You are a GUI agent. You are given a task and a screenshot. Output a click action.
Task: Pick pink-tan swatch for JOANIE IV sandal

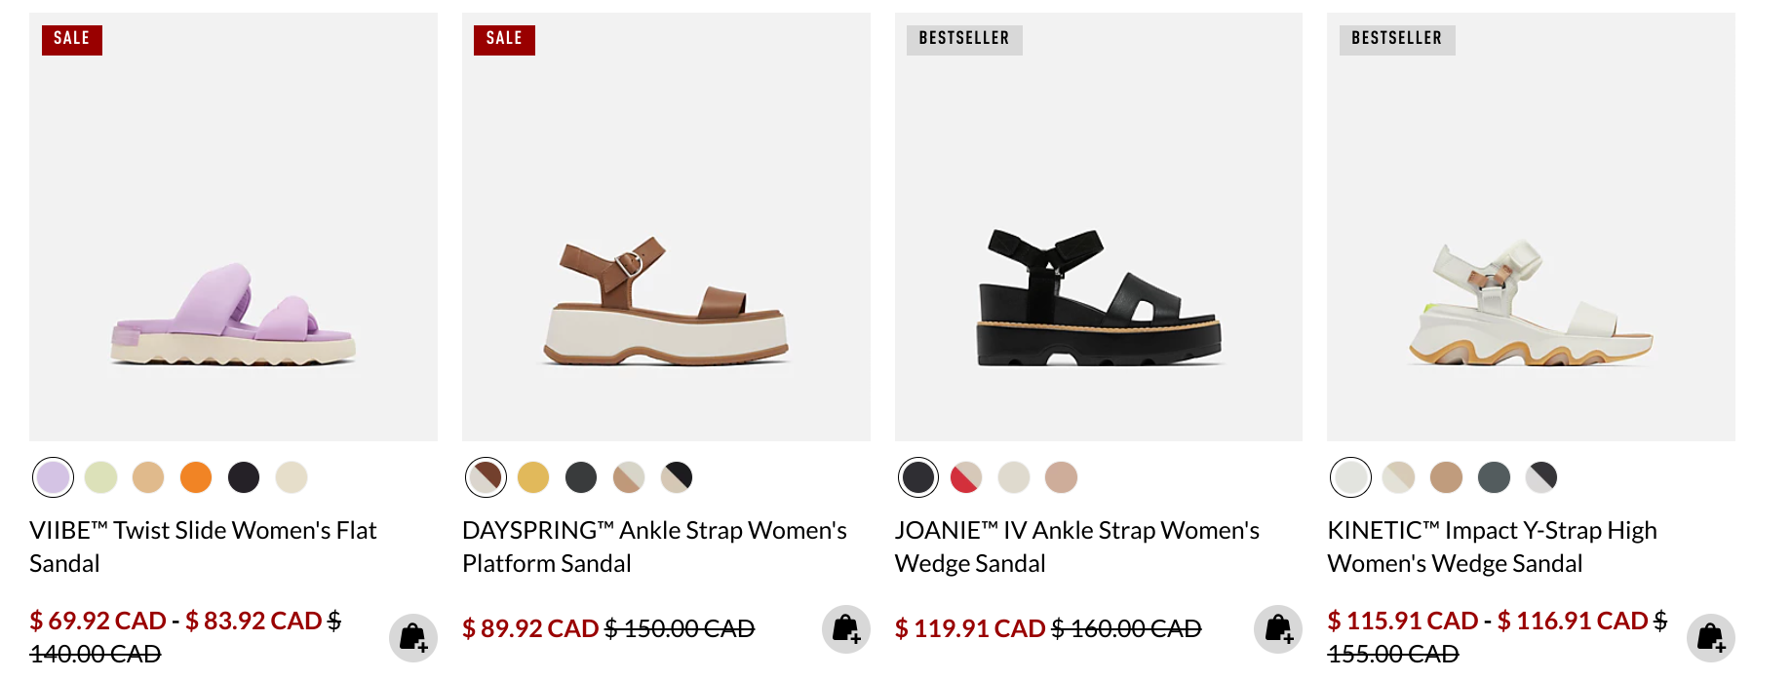click(1062, 477)
